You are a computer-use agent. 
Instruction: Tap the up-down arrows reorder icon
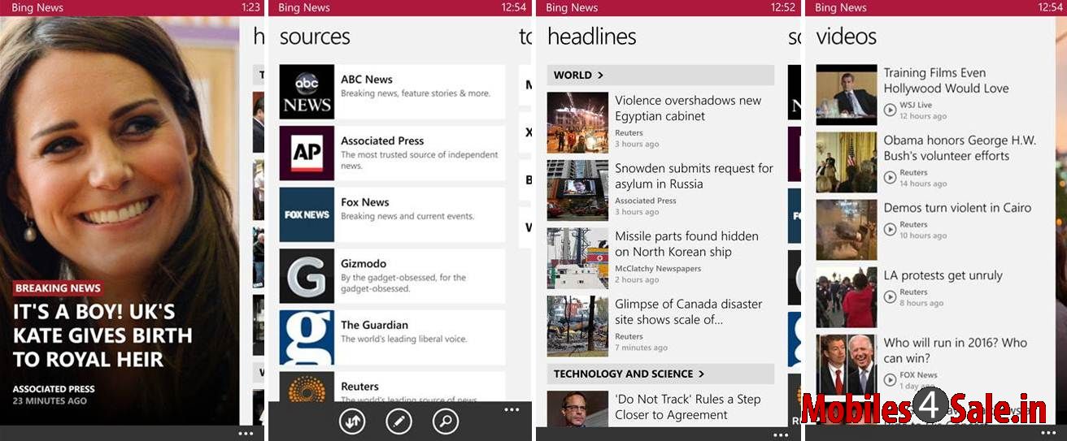point(352,421)
